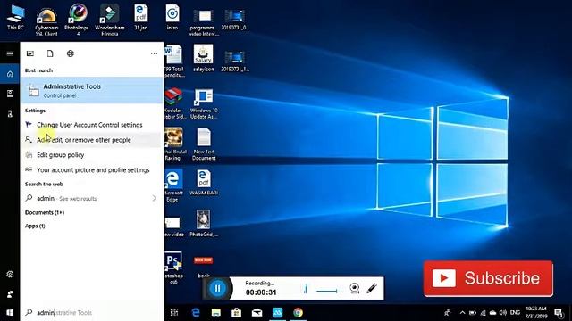572x321 pixels.
Task: Open the WASIM BARI PDF file
Action: tap(204, 183)
